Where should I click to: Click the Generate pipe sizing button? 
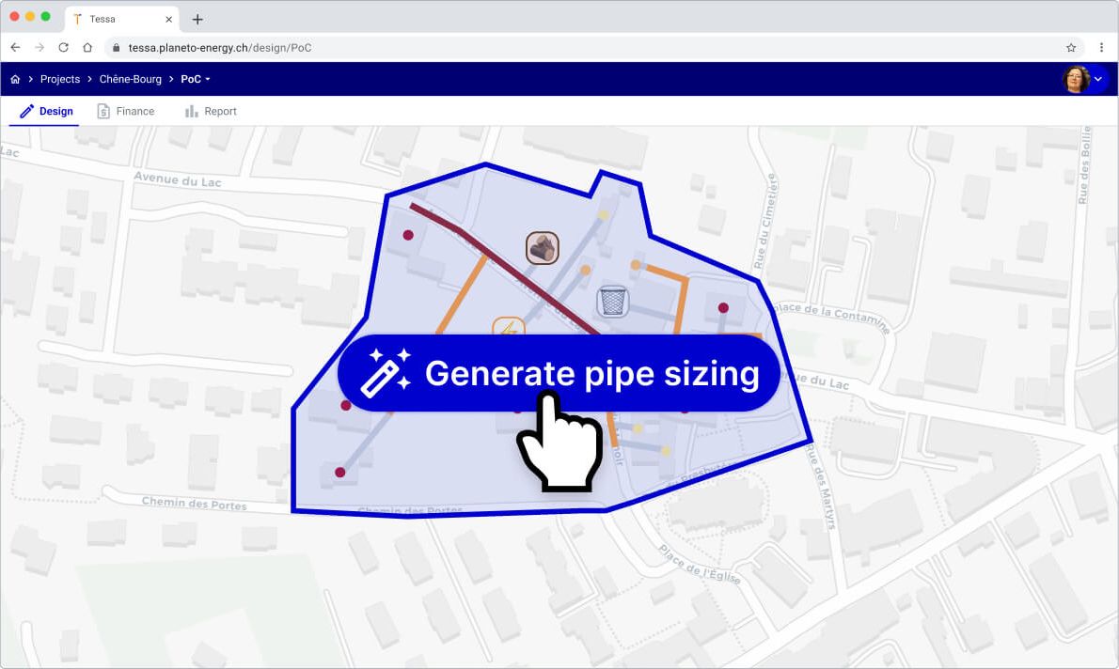(x=558, y=373)
